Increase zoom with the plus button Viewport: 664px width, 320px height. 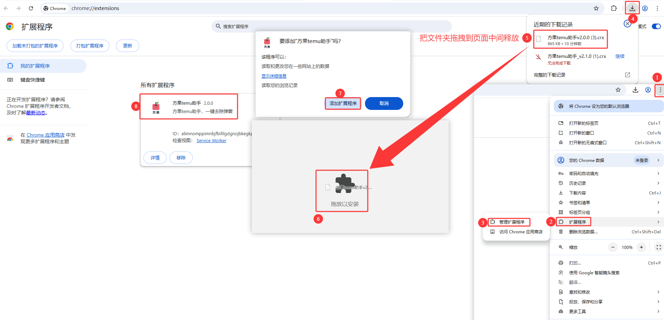pos(641,247)
